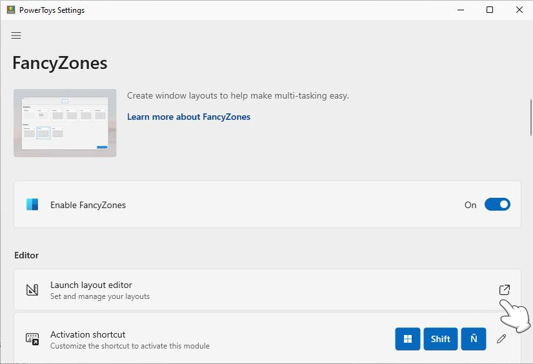533x364 pixels.
Task: Minimize the PowerToys Settings window
Action: coord(461,10)
